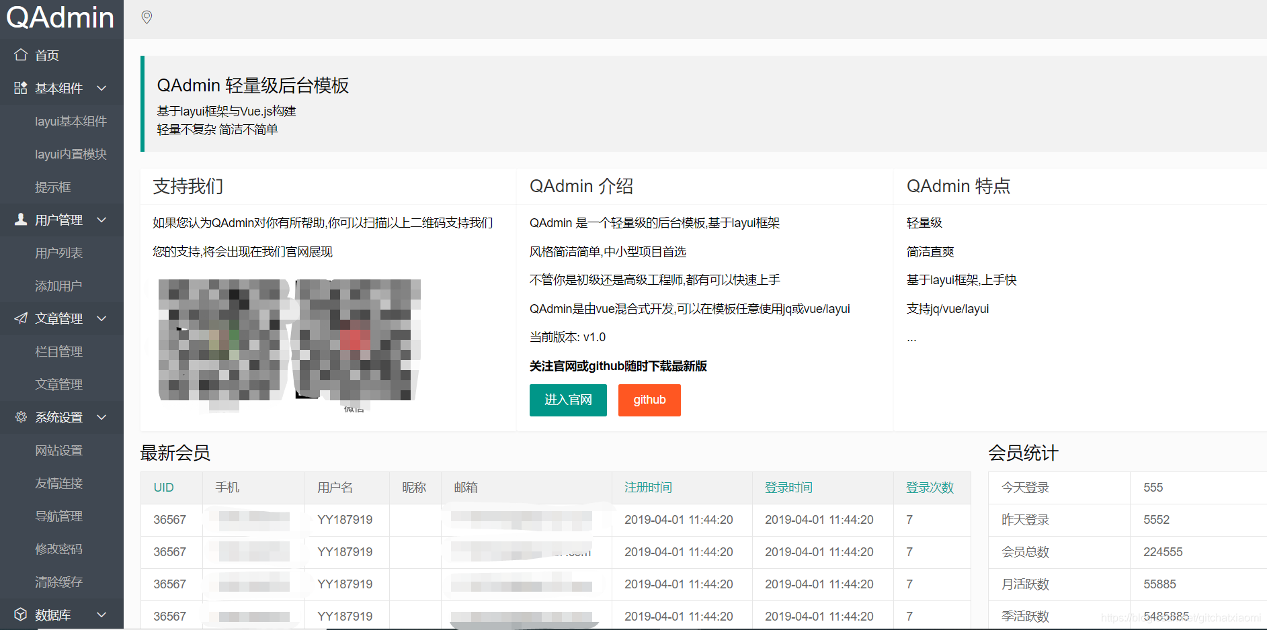Click the 手机 column header
Viewport: 1267px width, 630px height.
(227, 488)
